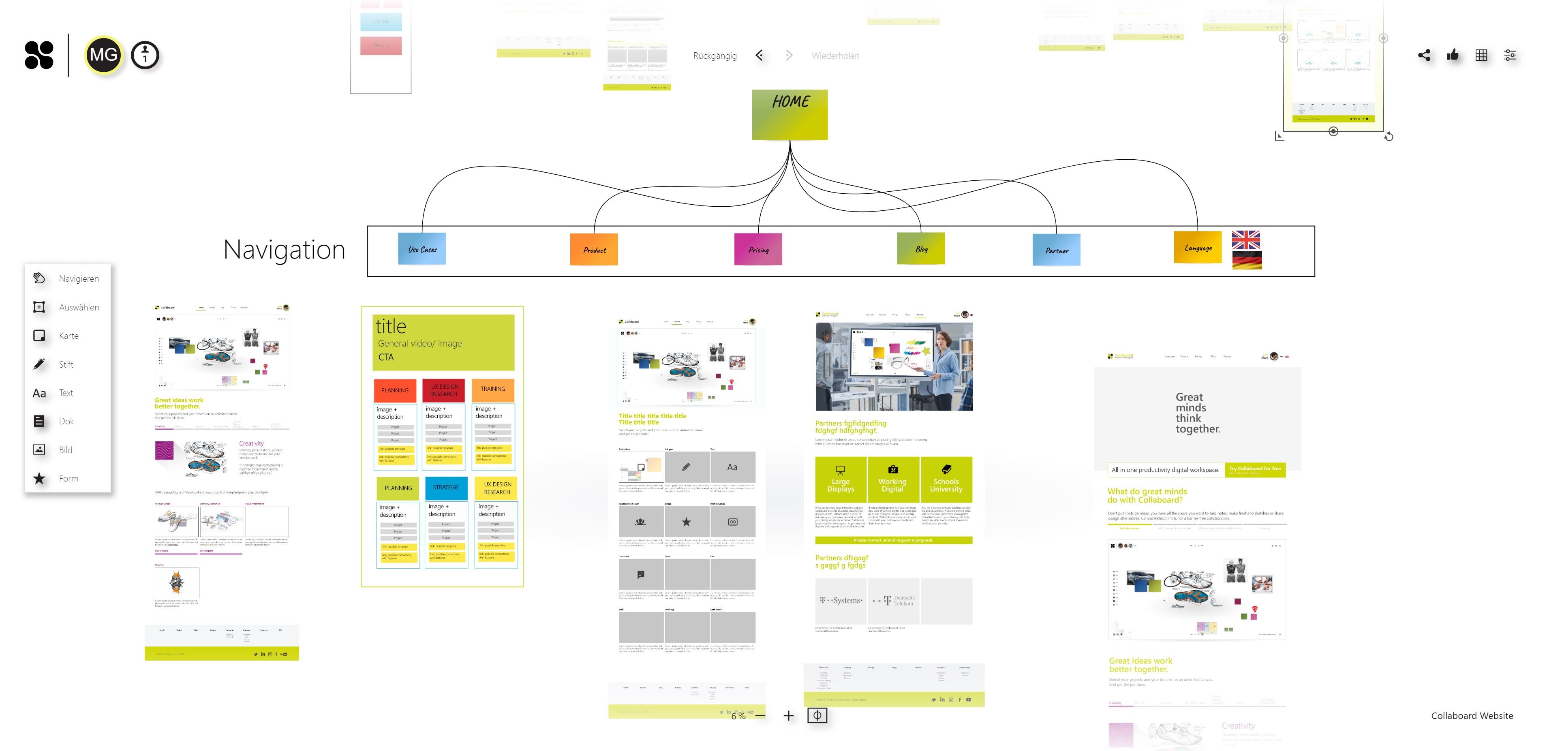The height and width of the screenshot is (751, 1547).
Task: Click the Like/thumbs-up icon
Action: 1452,55
